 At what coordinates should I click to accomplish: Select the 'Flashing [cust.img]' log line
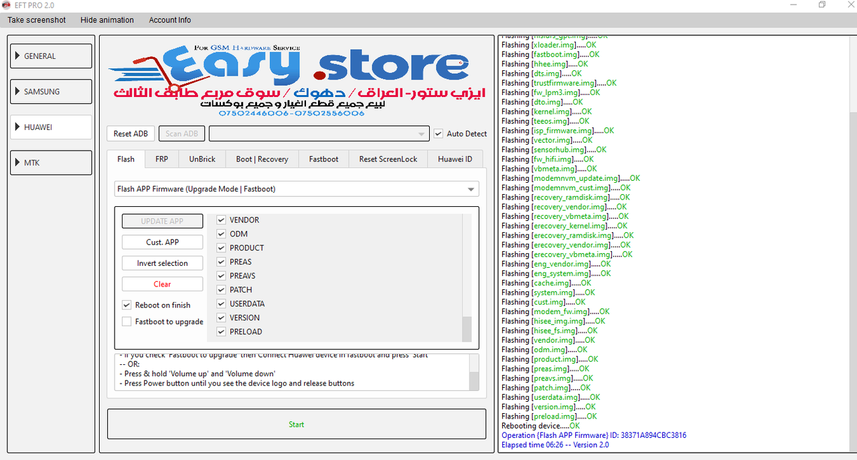tap(543, 302)
